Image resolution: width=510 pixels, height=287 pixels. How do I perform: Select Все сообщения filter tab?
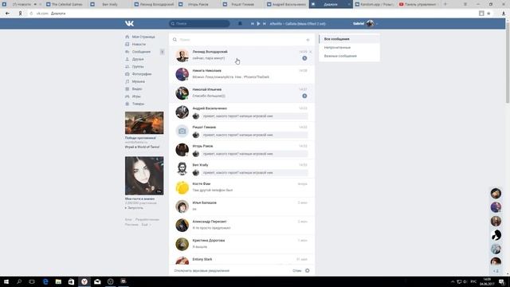(x=349, y=39)
